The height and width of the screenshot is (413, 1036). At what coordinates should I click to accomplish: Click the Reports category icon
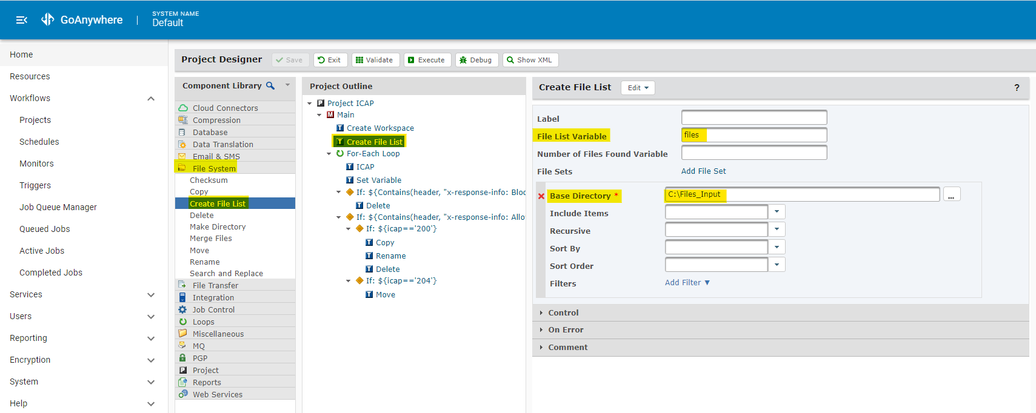(x=182, y=382)
